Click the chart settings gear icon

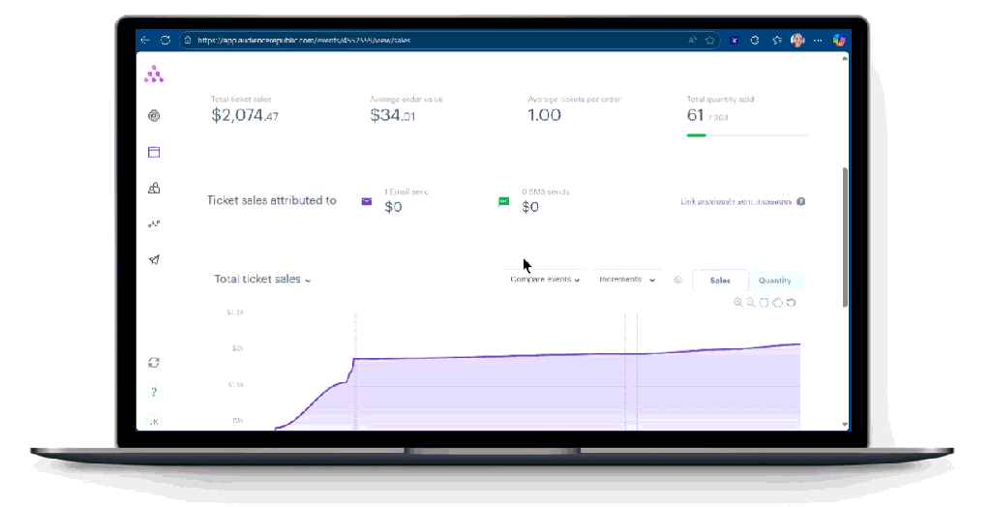pyautogui.click(x=677, y=281)
